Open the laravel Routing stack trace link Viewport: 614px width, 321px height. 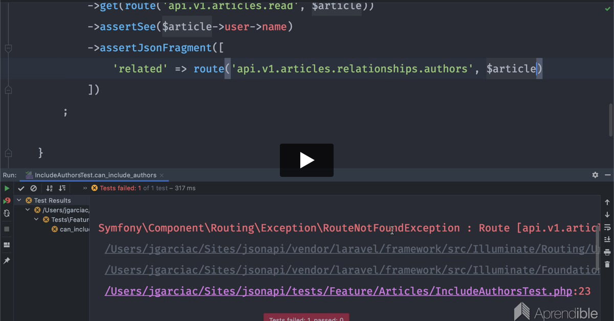pos(352,249)
